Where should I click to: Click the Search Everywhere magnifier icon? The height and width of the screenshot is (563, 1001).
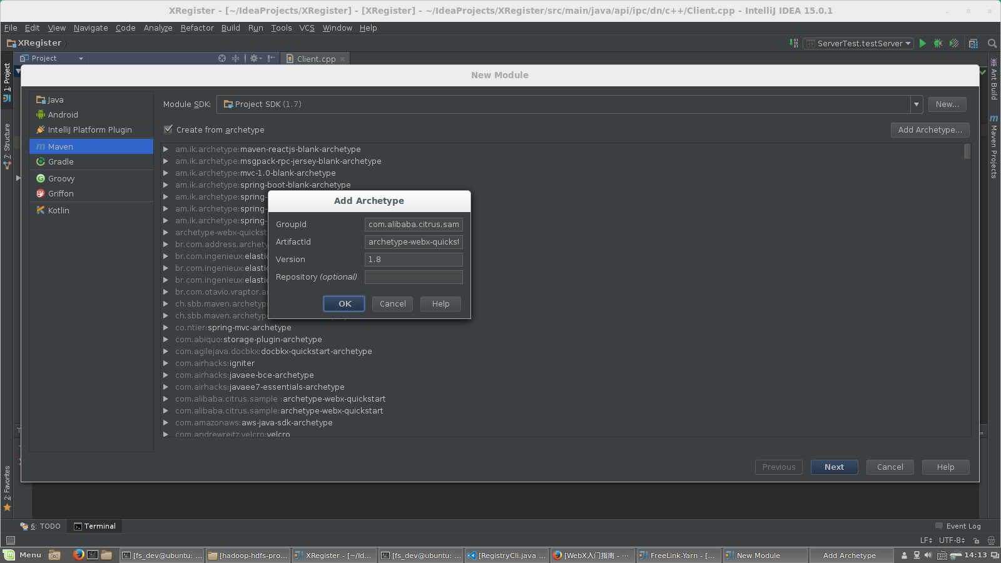[x=992, y=43]
